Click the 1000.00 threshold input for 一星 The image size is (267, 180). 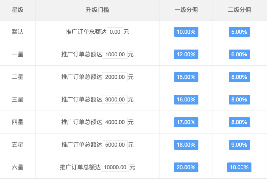[115, 54]
